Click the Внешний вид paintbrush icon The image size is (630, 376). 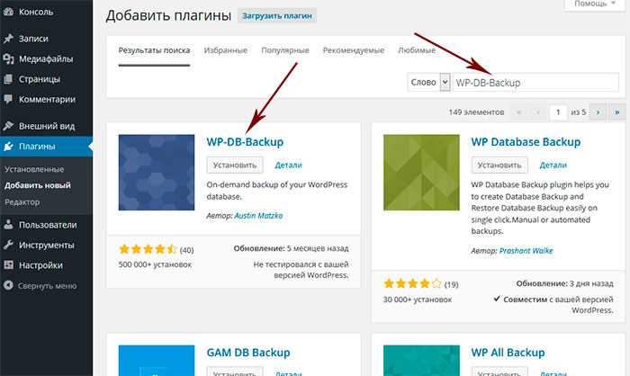[8, 126]
